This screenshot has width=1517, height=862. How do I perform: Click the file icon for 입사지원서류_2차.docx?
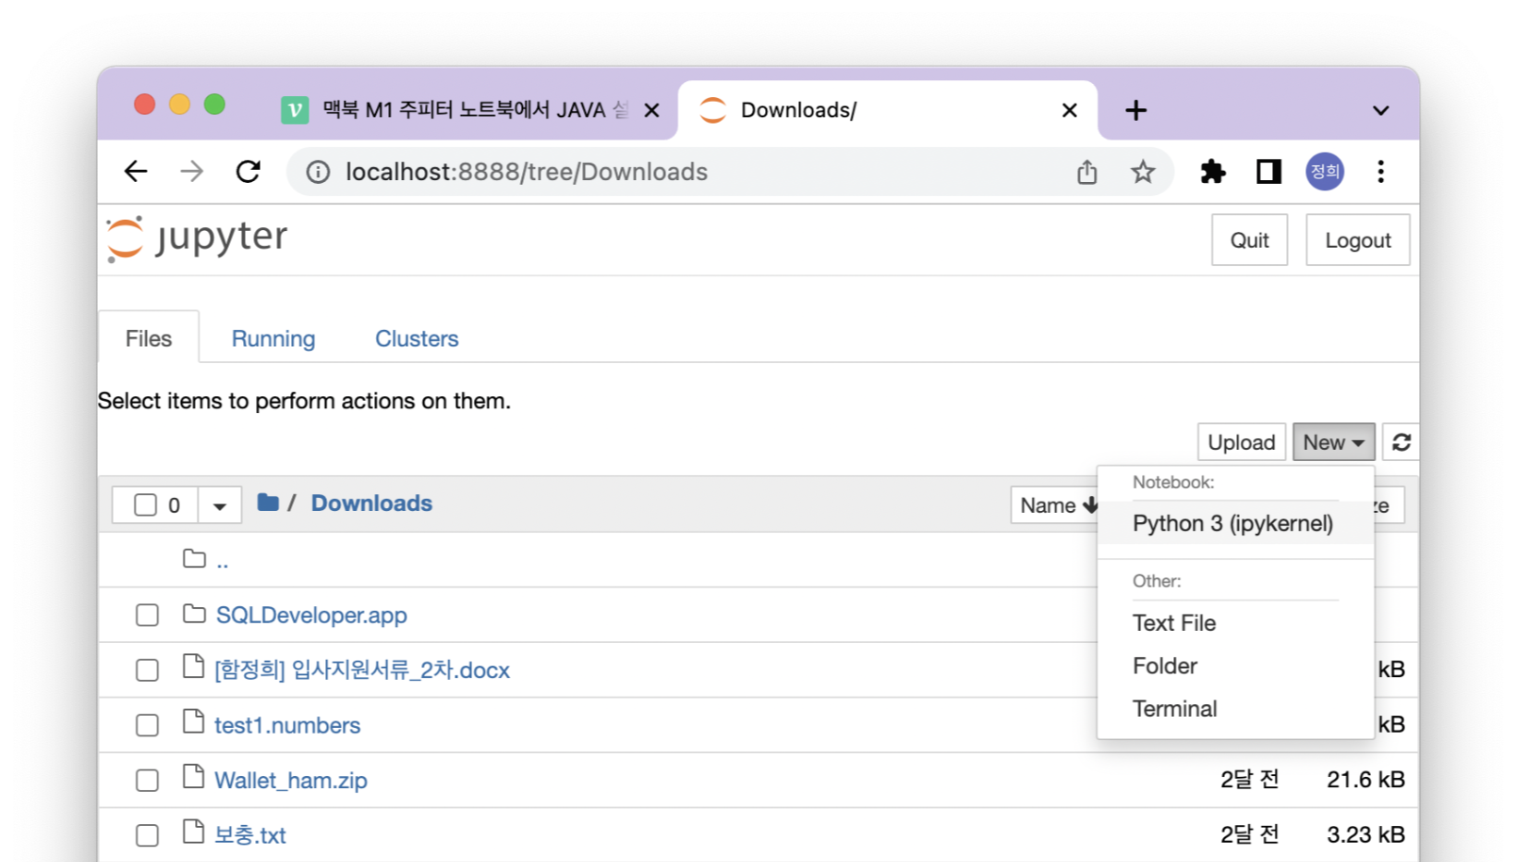(x=193, y=666)
